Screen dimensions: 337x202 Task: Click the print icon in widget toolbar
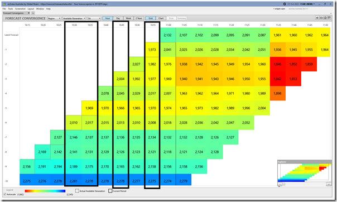[x=321, y=18]
